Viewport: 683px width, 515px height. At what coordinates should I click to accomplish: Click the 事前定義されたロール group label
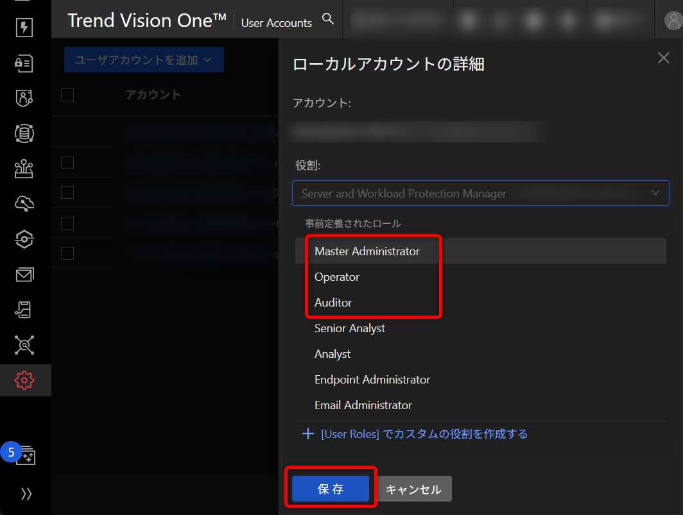click(x=353, y=224)
